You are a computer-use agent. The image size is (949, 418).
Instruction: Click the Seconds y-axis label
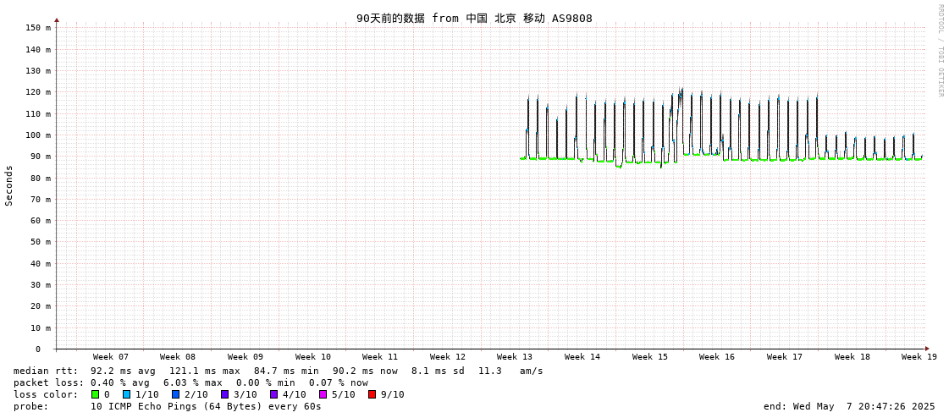click(9, 185)
